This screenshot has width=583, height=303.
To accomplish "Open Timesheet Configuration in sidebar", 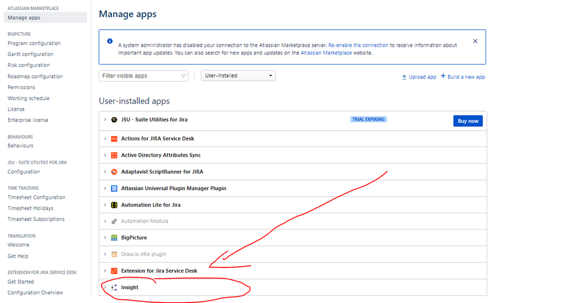I will pos(36,198).
